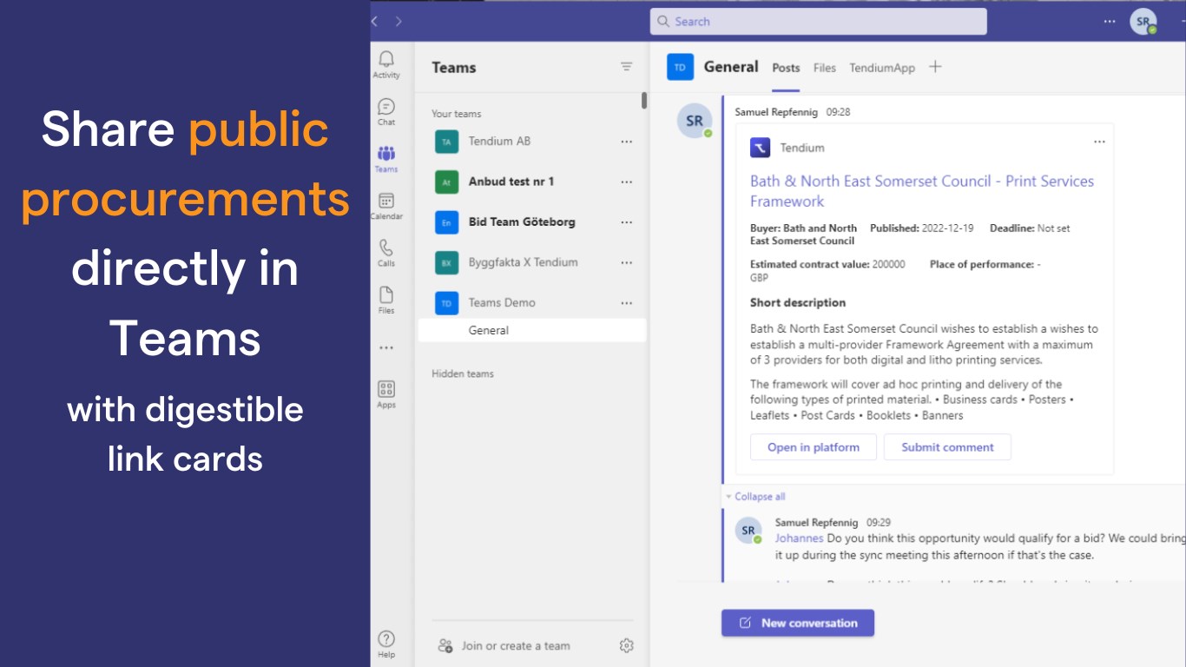This screenshot has width=1186, height=667.
Task: Select the Byggfakta X Tendium team
Action: point(523,262)
